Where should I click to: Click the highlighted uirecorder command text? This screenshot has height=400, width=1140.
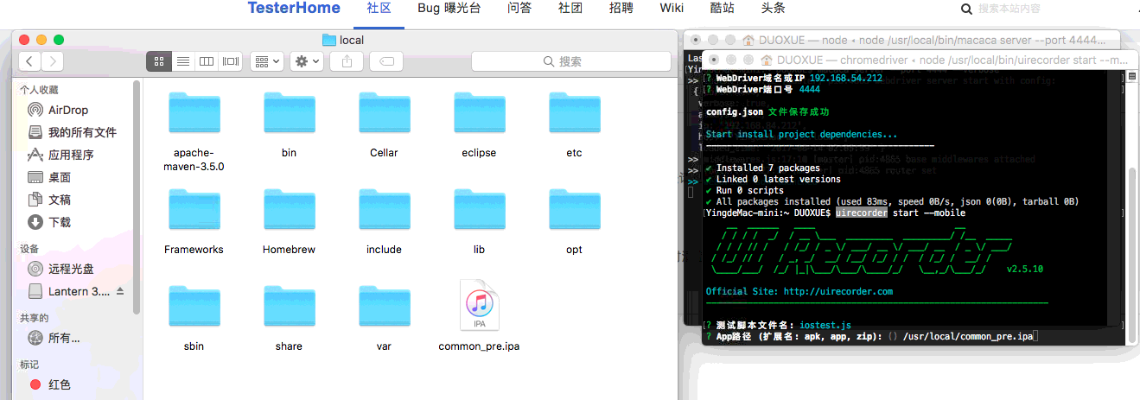(x=861, y=213)
